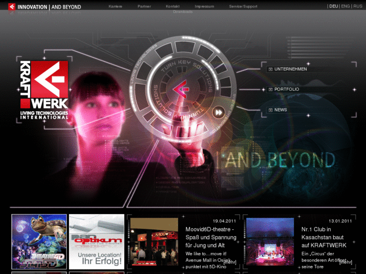Open the Impressum page

pos(204,7)
